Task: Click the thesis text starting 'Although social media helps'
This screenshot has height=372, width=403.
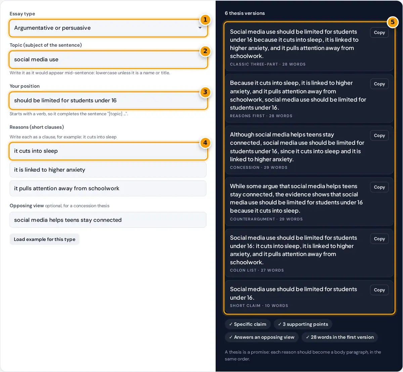Action: pos(297,147)
